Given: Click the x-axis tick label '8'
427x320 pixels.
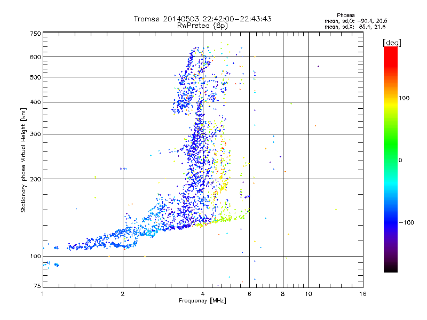Looking at the screenshot, I should pos(283,294).
